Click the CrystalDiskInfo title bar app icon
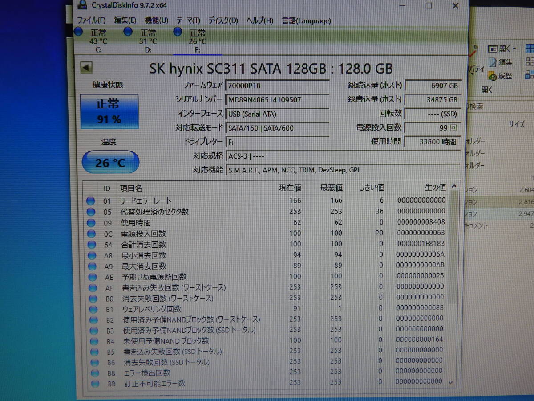The height and width of the screenshot is (401, 534). [83, 5]
